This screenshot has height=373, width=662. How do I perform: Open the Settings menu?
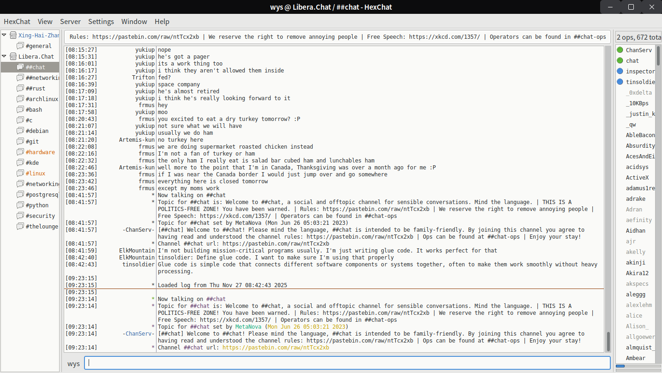(x=101, y=22)
